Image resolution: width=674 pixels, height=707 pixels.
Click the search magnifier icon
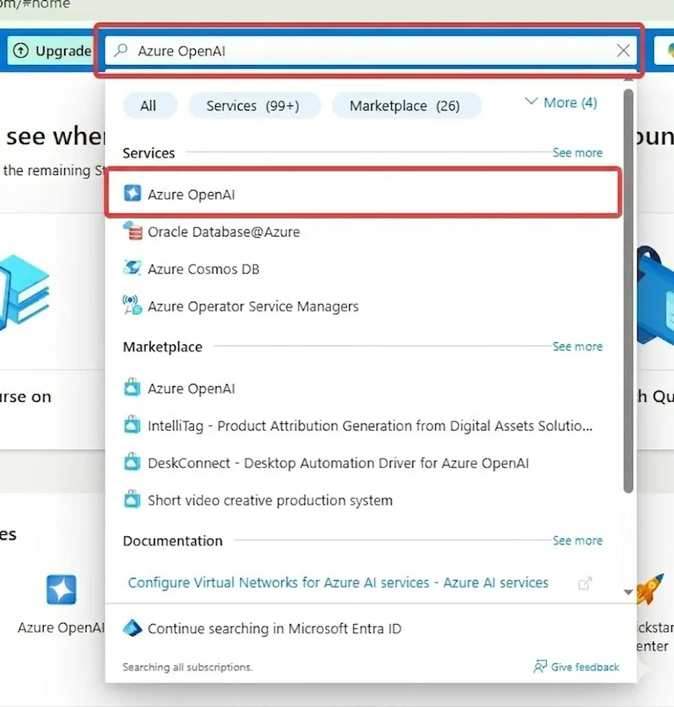121,50
